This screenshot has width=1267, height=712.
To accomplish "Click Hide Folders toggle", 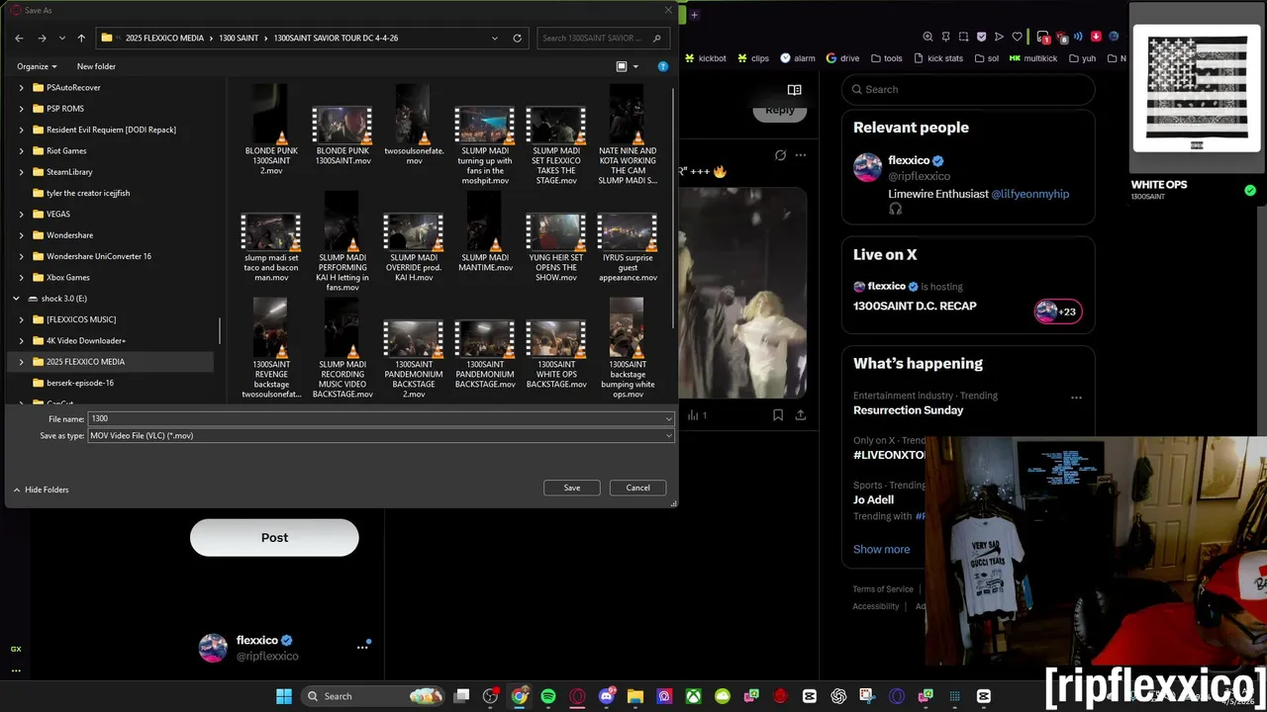I will (x=41, y=489).
